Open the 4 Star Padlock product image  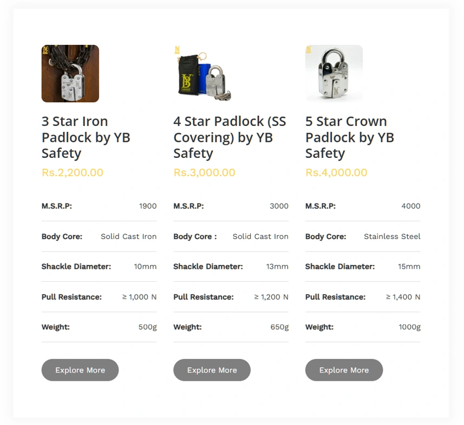click(202, 74)
